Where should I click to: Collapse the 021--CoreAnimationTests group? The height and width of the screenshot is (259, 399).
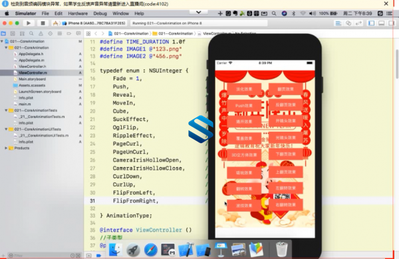click(6, 111)
